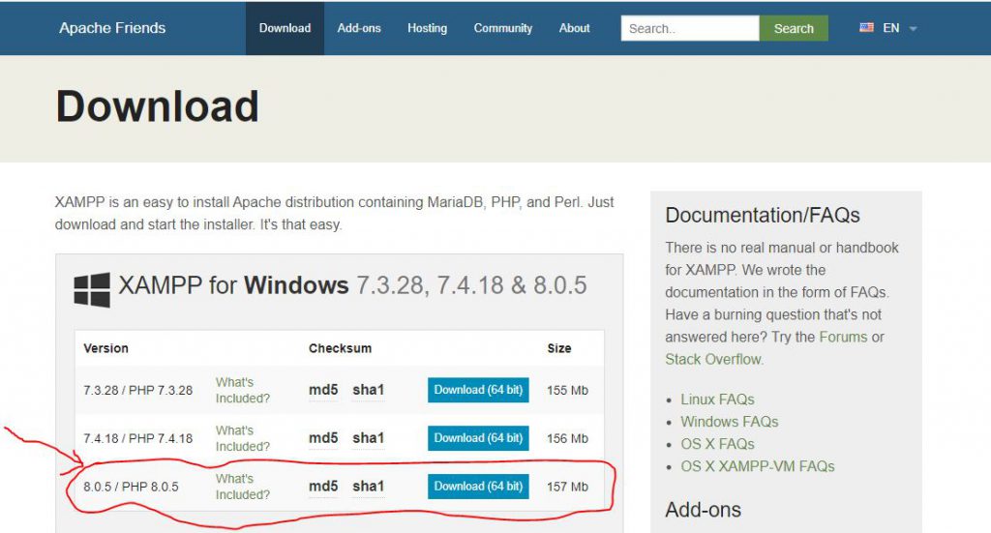
Task: Open the About nav item
Action: pos(574,28)
